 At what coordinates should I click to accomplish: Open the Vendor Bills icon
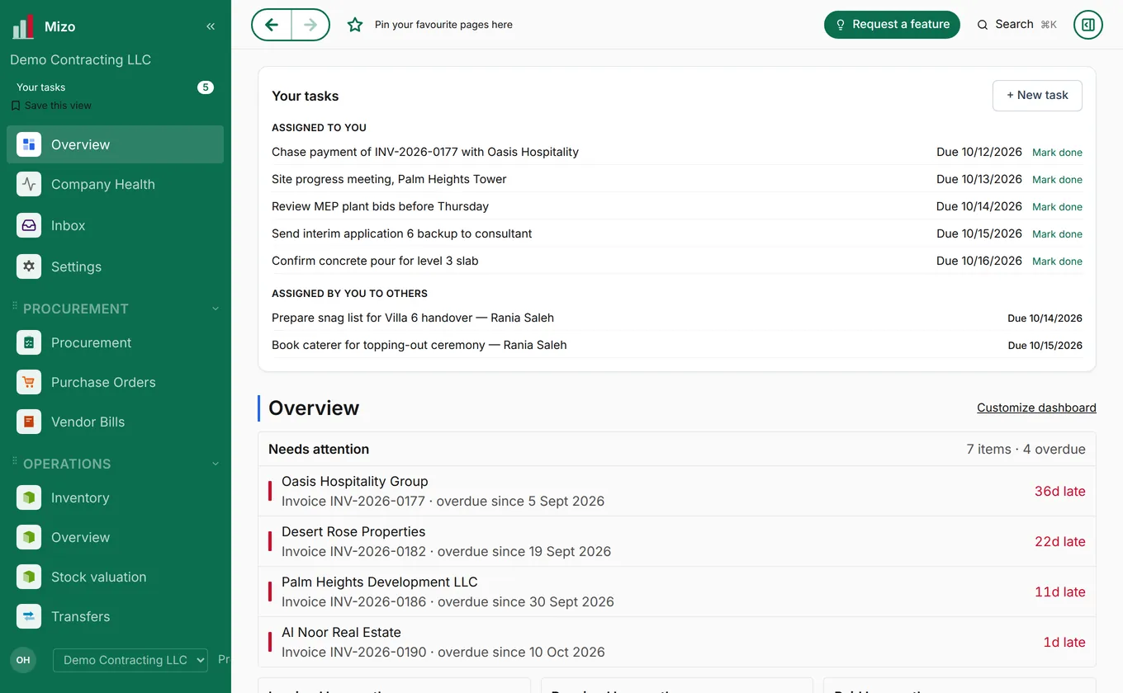click(x=29, y=422)
